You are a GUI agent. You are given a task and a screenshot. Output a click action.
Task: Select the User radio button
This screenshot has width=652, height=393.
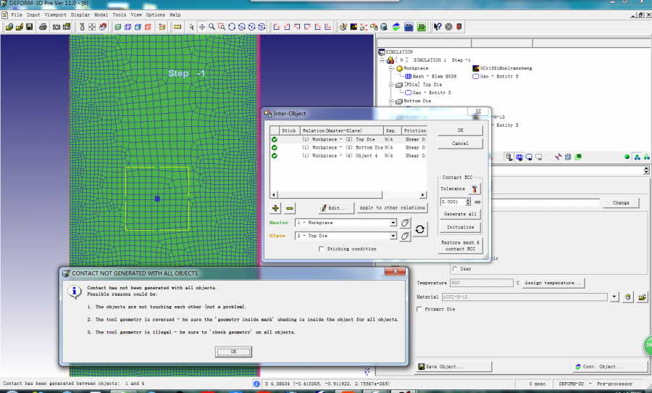click(454, 268)
